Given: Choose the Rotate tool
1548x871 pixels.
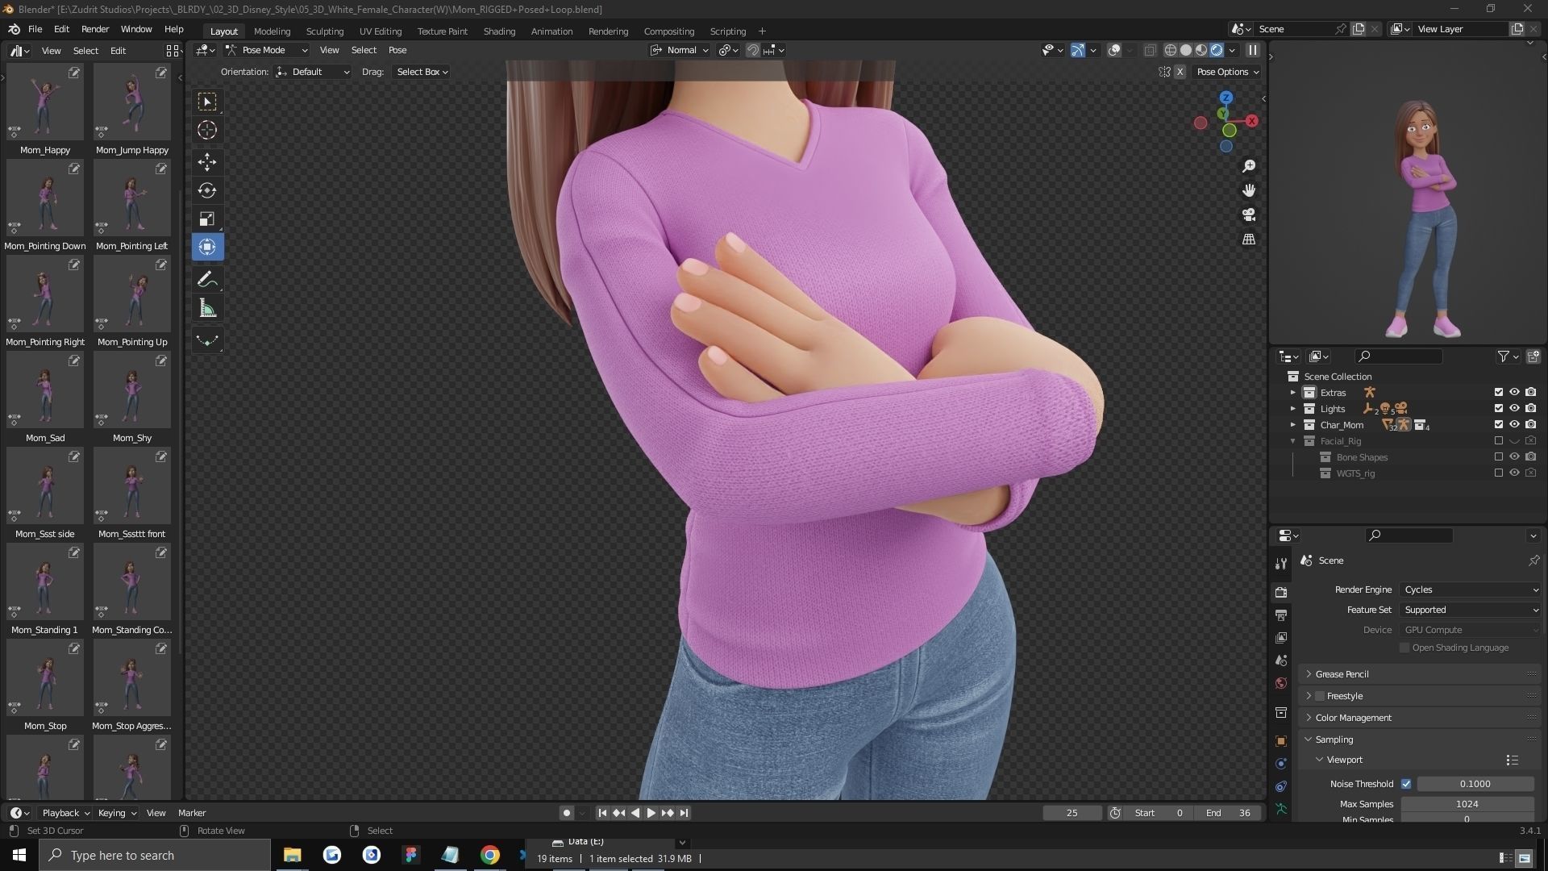Looking at the screenshot, I should coord(207,190).
